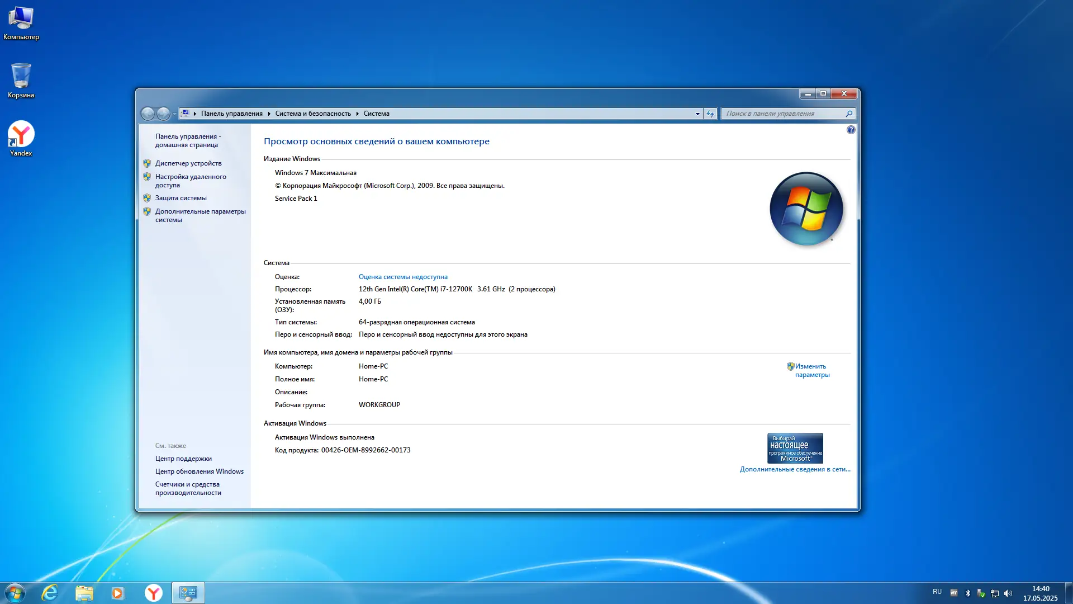Click the control panel search field
The width and height of the screenshot is (1073, 604).
tap(782, 114)
